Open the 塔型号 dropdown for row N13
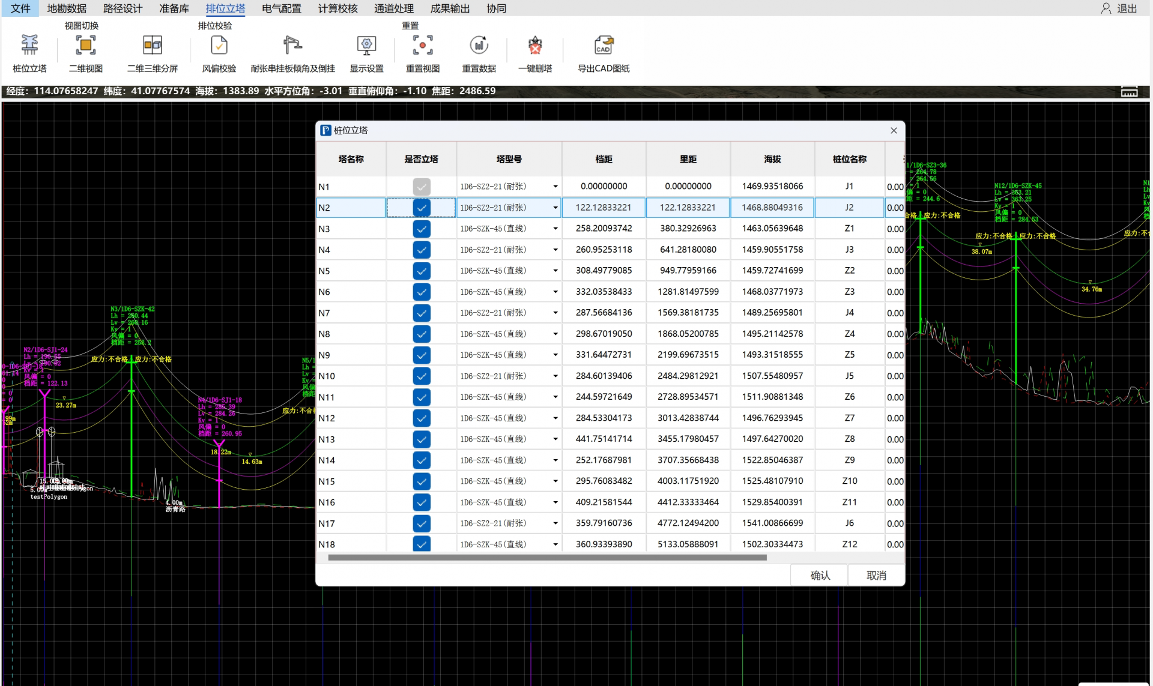1153x686 pixels. (x=555, y=439)
